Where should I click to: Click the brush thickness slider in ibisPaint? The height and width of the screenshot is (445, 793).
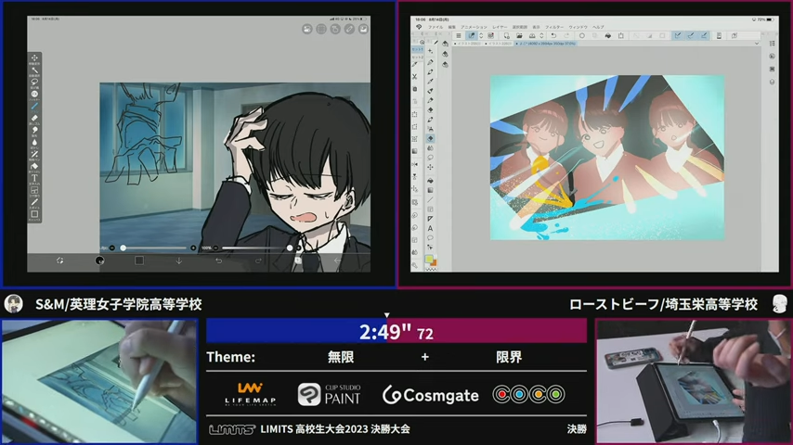click(154, 248)
